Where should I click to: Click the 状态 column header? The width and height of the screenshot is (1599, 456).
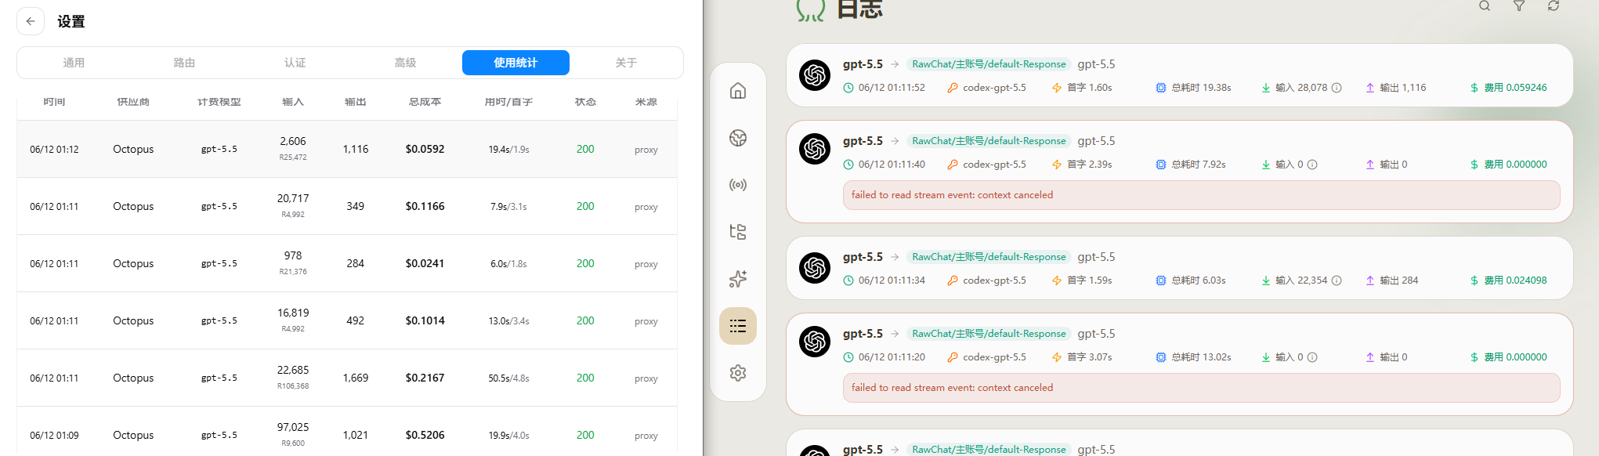585,102
